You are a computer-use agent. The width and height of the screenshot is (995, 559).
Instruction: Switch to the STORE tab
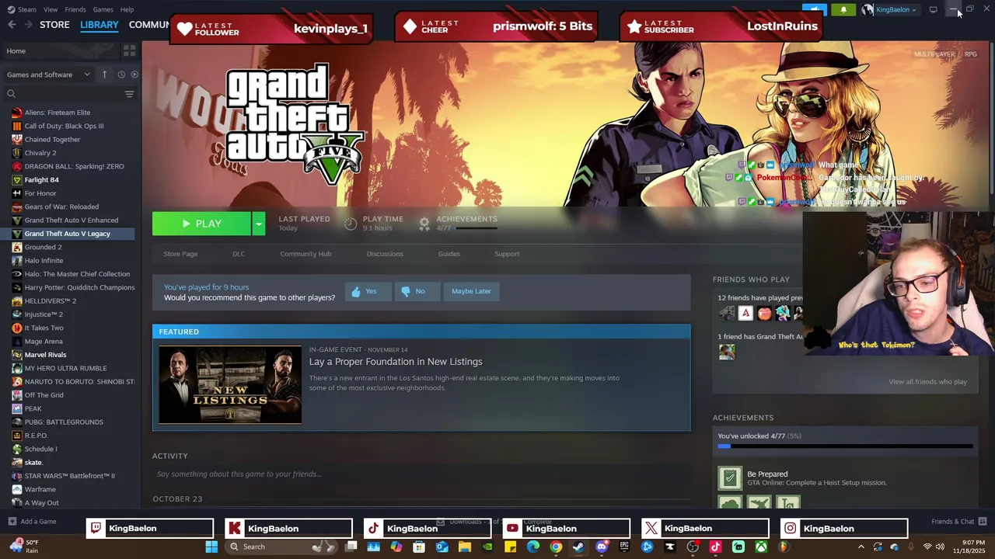[x=54, y=25]
